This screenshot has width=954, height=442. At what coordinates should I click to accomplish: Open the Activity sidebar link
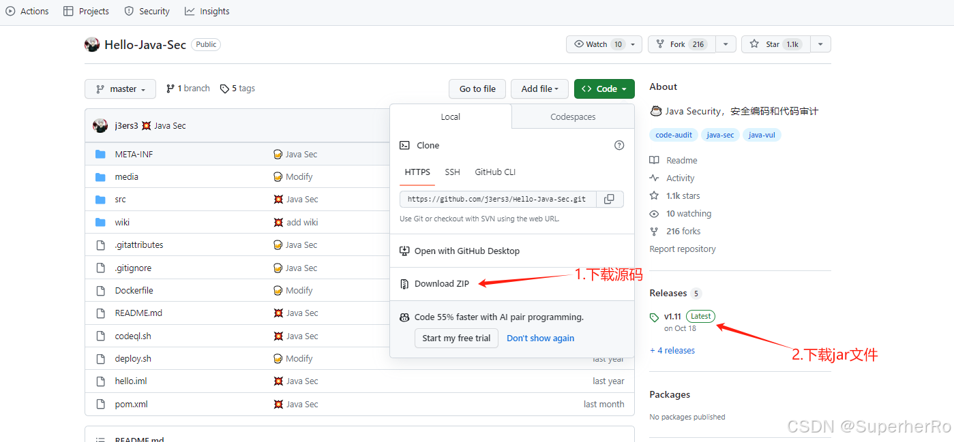point(672,178)
